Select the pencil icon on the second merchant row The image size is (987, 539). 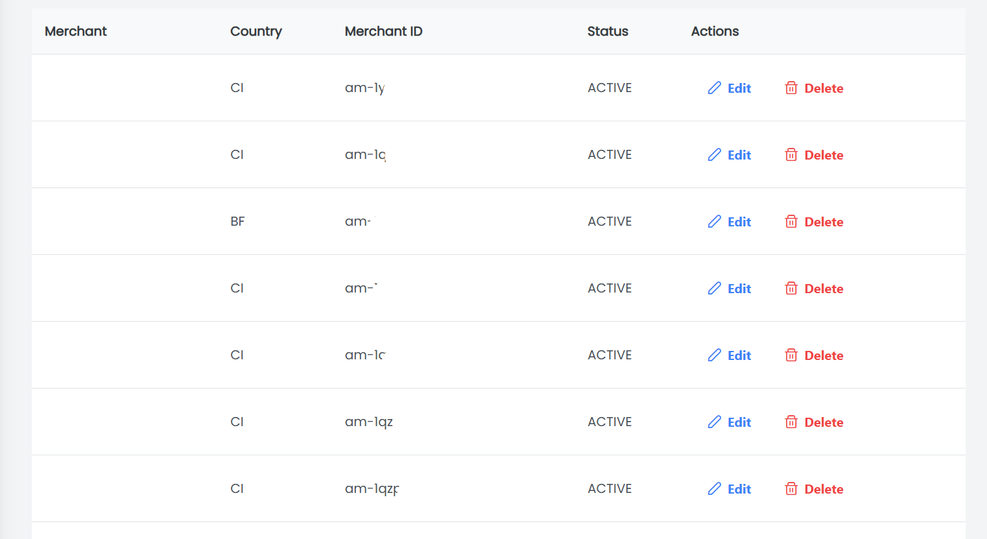click(715, 154)
